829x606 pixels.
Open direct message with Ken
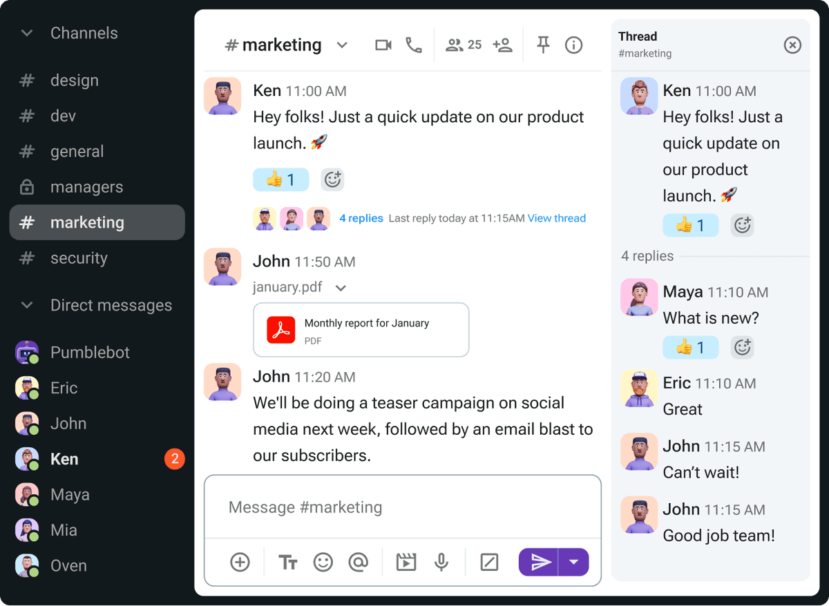tap(64, 460)
